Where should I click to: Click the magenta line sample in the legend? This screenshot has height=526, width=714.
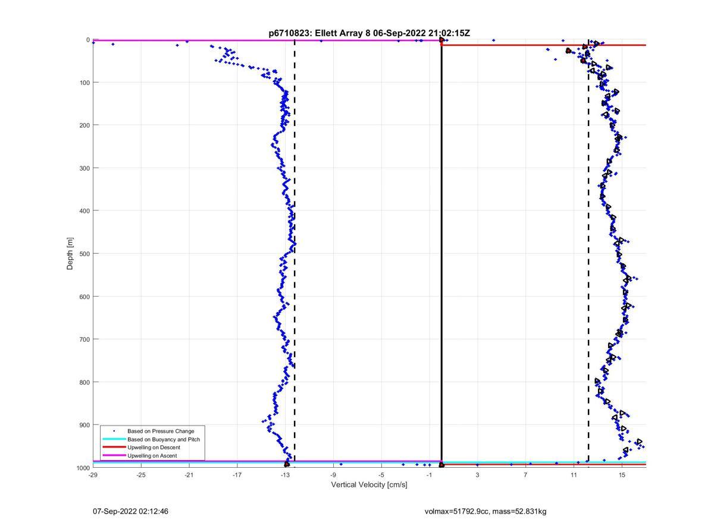tap(114, 456)
